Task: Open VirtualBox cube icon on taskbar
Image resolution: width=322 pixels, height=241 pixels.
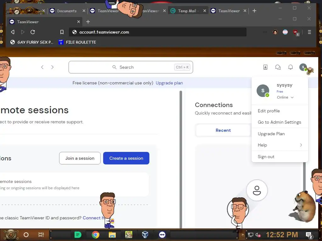Action: [x=145, y=235]
